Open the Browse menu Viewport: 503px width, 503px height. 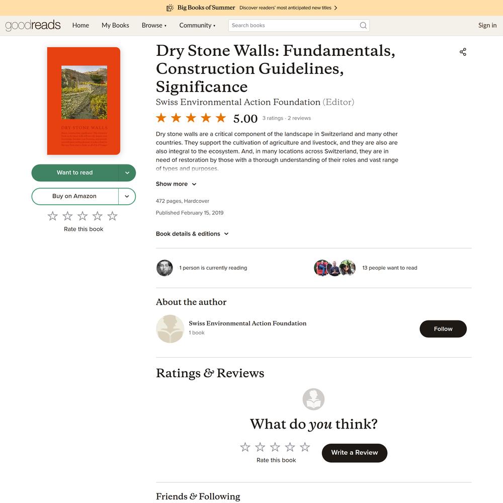154,25
